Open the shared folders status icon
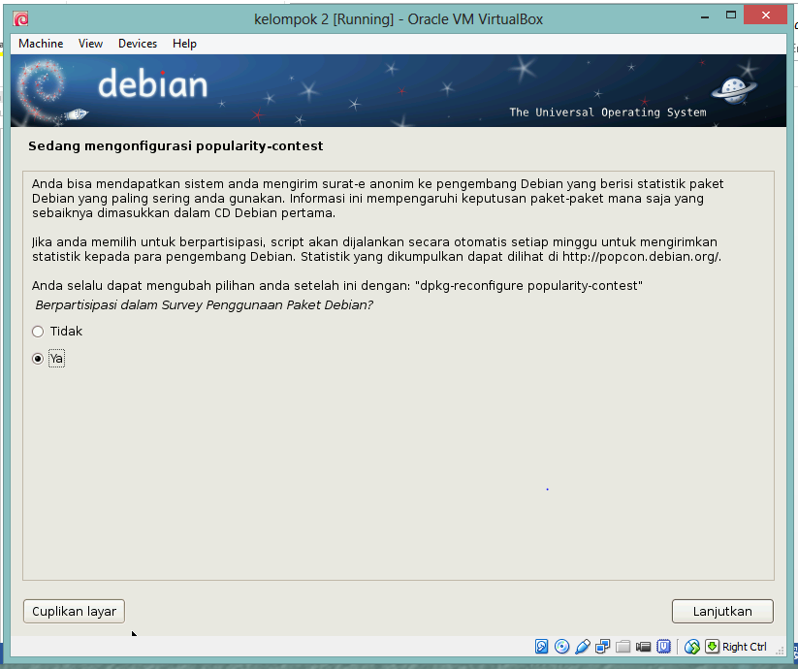 coord(623,647)
